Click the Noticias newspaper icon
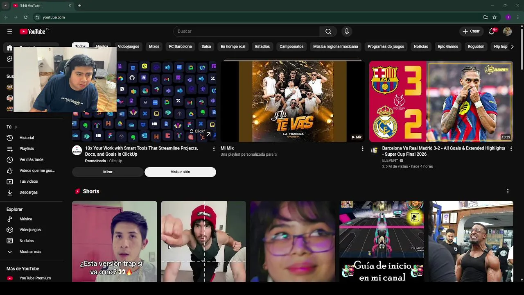The height and width of the screenshot is (295, 524). click(x=10, y=241)
